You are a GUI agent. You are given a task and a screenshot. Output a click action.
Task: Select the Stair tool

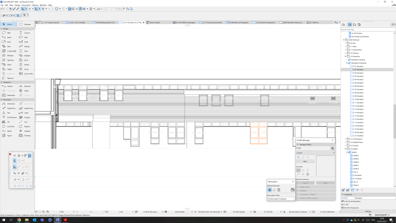click(8, 46)
